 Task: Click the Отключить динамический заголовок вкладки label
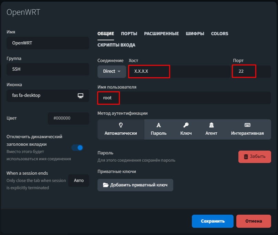[34, 141]
